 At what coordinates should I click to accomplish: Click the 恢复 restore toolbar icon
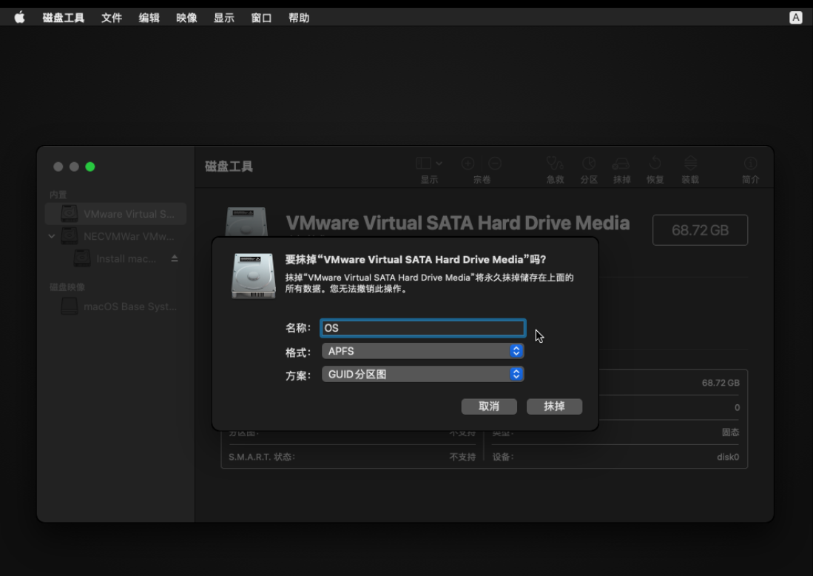point(655,164)
